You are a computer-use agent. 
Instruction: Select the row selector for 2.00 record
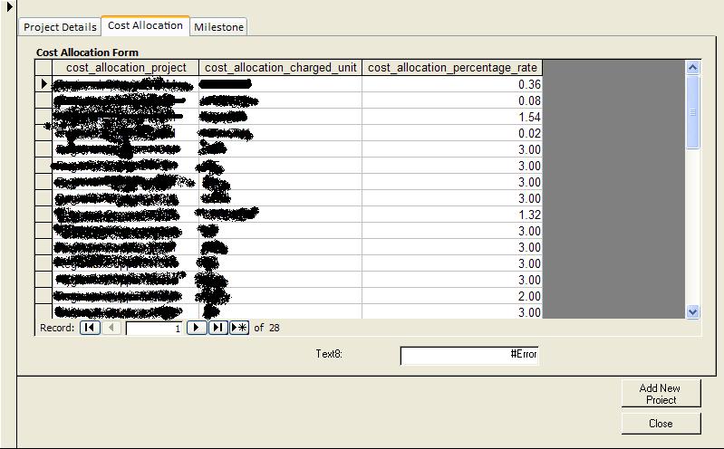tap(43, 296)
